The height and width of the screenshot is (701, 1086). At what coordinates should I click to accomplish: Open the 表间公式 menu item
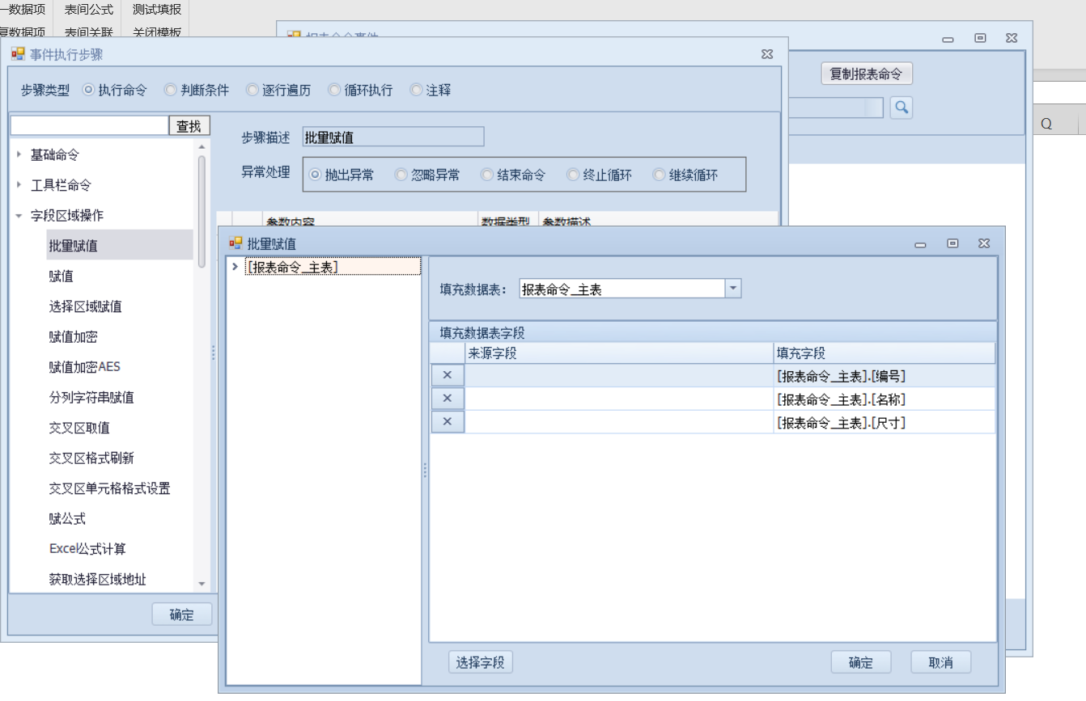click(88, 10)
